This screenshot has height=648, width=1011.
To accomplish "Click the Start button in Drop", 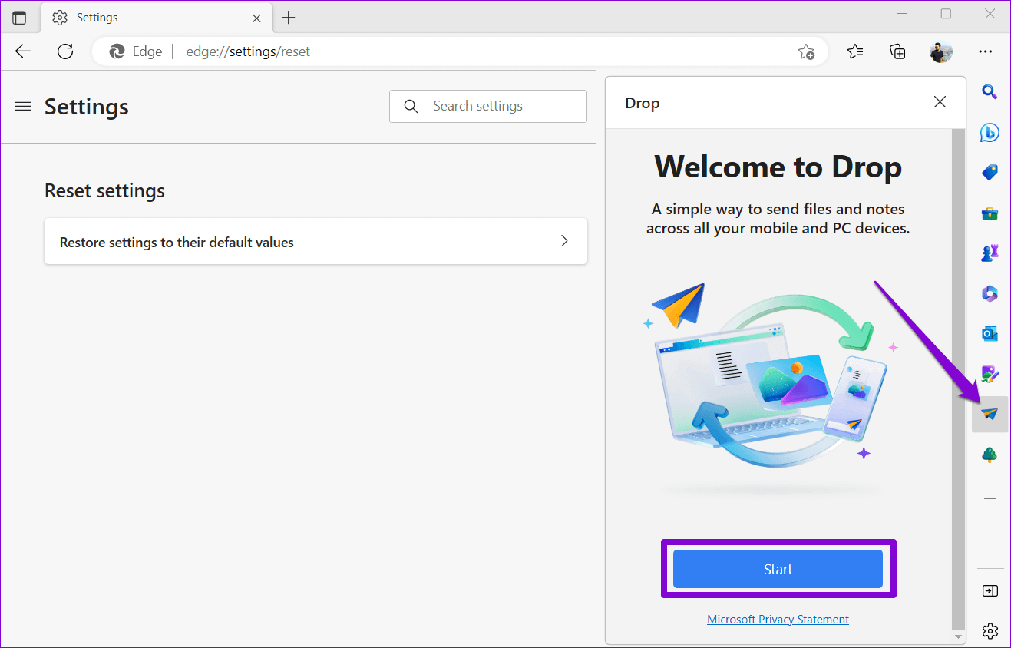I will point(778,569).
